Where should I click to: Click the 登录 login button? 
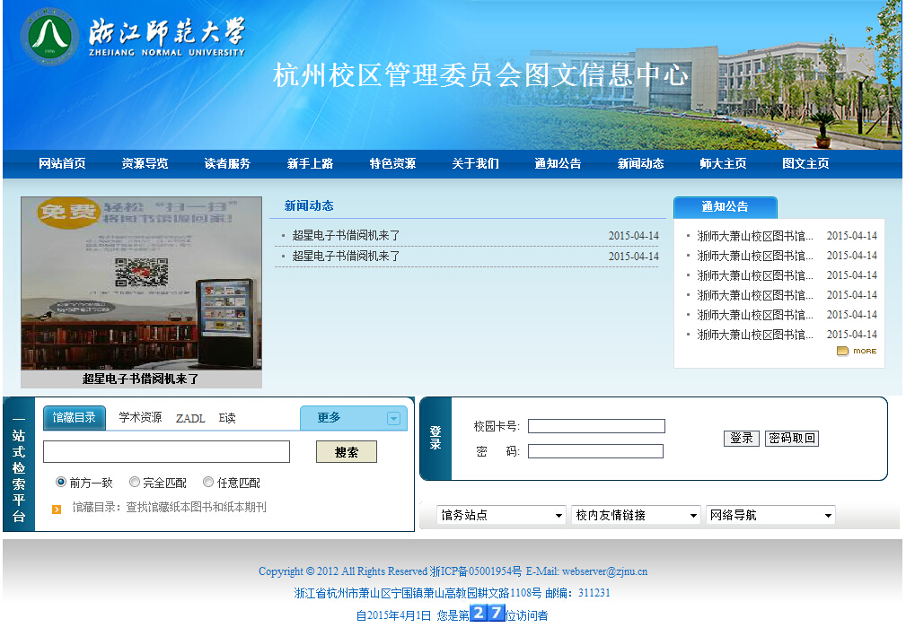tap(741, 438)
